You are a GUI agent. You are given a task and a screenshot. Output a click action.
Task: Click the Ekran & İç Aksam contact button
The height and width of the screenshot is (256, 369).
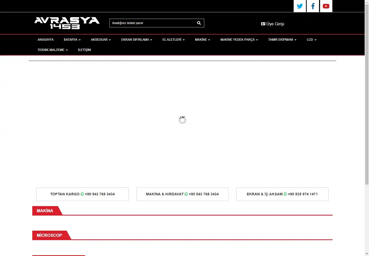click(282, 194)
